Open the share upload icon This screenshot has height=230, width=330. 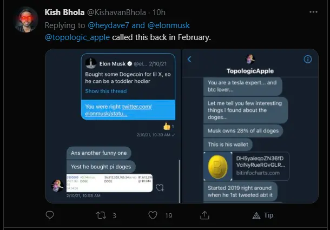(204, 215)
